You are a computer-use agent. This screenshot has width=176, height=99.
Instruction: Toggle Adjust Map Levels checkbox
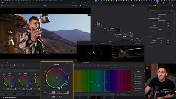(x=157, y=20)
